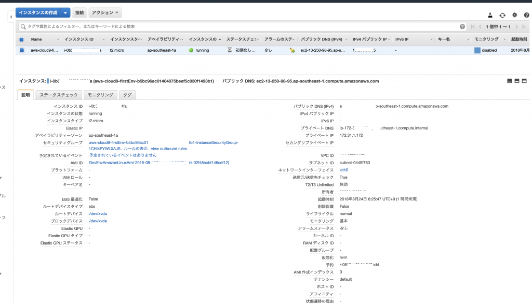This screenshot has height=304, width=532.
Task: Open インスタンスタイプ column dropdown arrow
Action: [140, 39]
